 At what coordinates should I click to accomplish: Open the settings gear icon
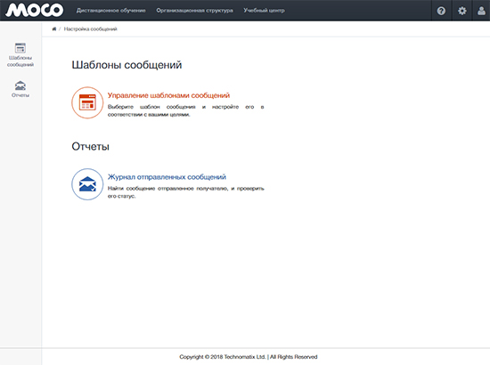461,11
